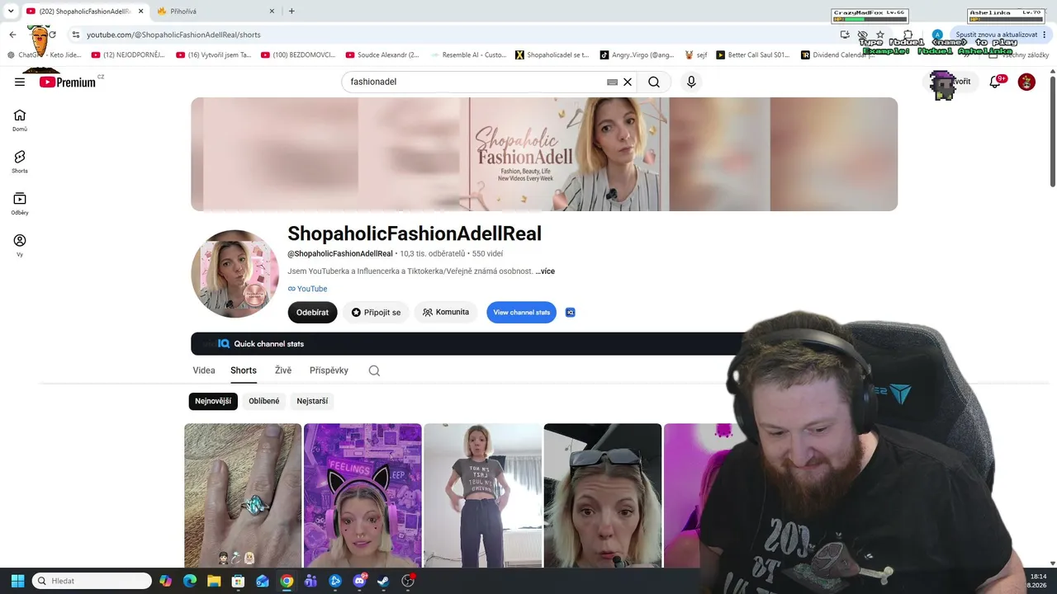1057x594 pixels.
Task: Switch to the Přihořívá browser tab
Action: 215,12
